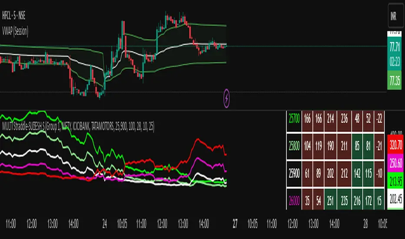This screenshot has width=405, height=239.
Task: Select the 25700 strike row header
Action: pos(293,117)
